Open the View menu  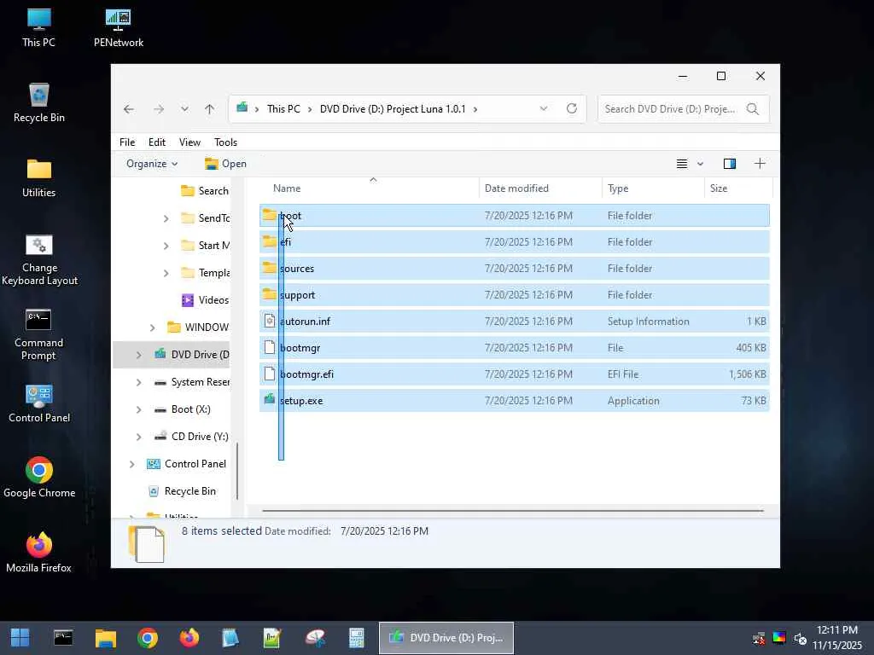pos(189,142)
